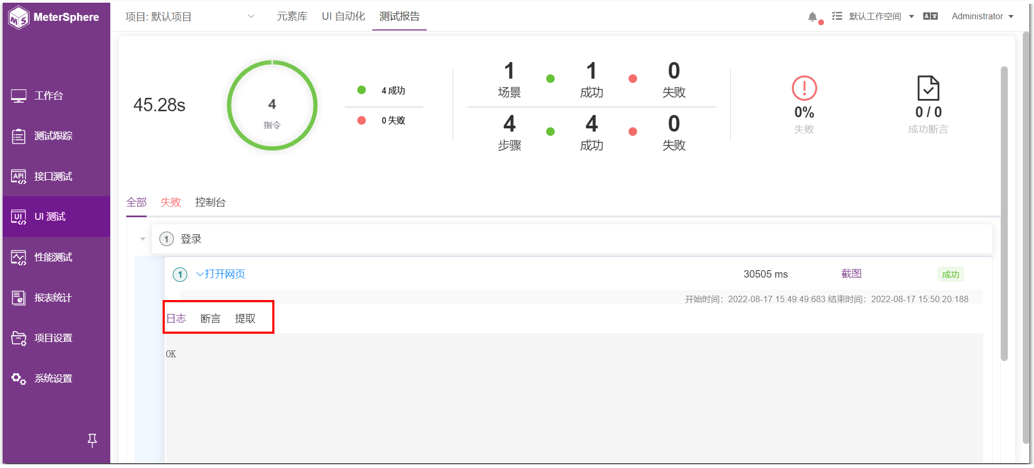
Task: Select the 断言 assertion tab
Action: point(210,318)
